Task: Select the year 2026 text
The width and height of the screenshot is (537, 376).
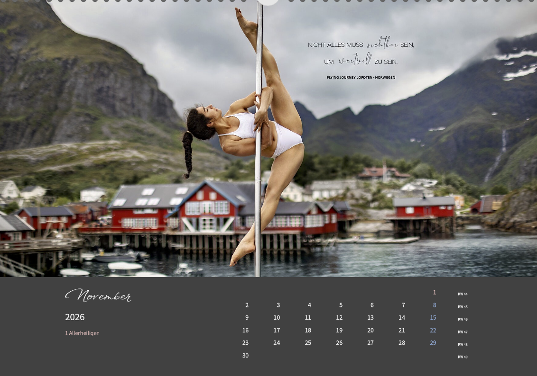Action: (75, 317)
